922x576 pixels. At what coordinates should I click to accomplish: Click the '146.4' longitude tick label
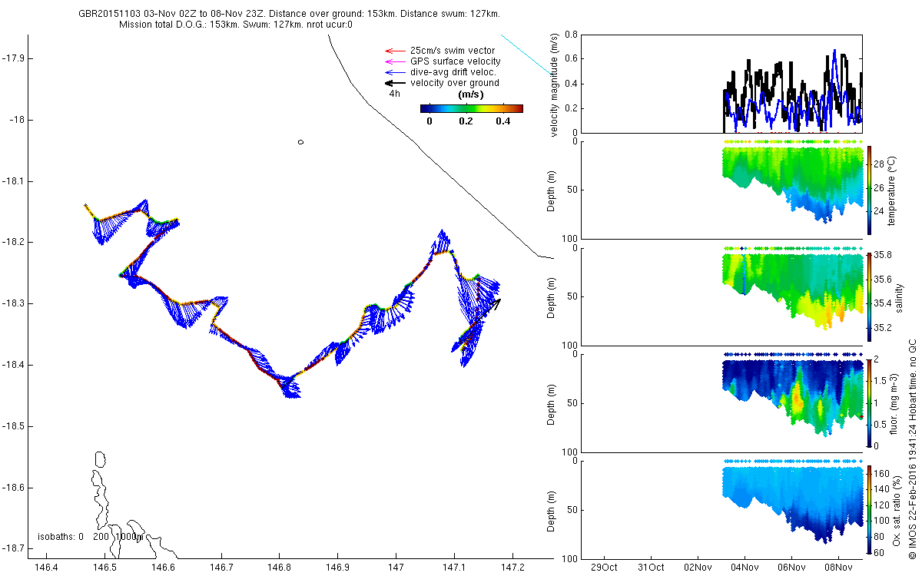(47, 568)
